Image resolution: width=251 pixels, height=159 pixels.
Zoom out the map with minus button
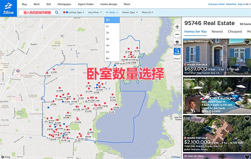pyautogui.click(x=177, y=34)
